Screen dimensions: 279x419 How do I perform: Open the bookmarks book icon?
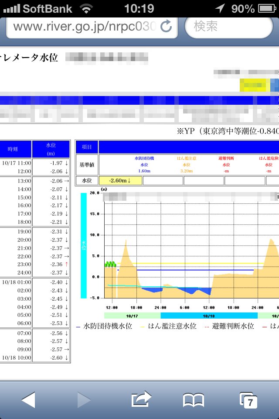click(x=194, y=400)
